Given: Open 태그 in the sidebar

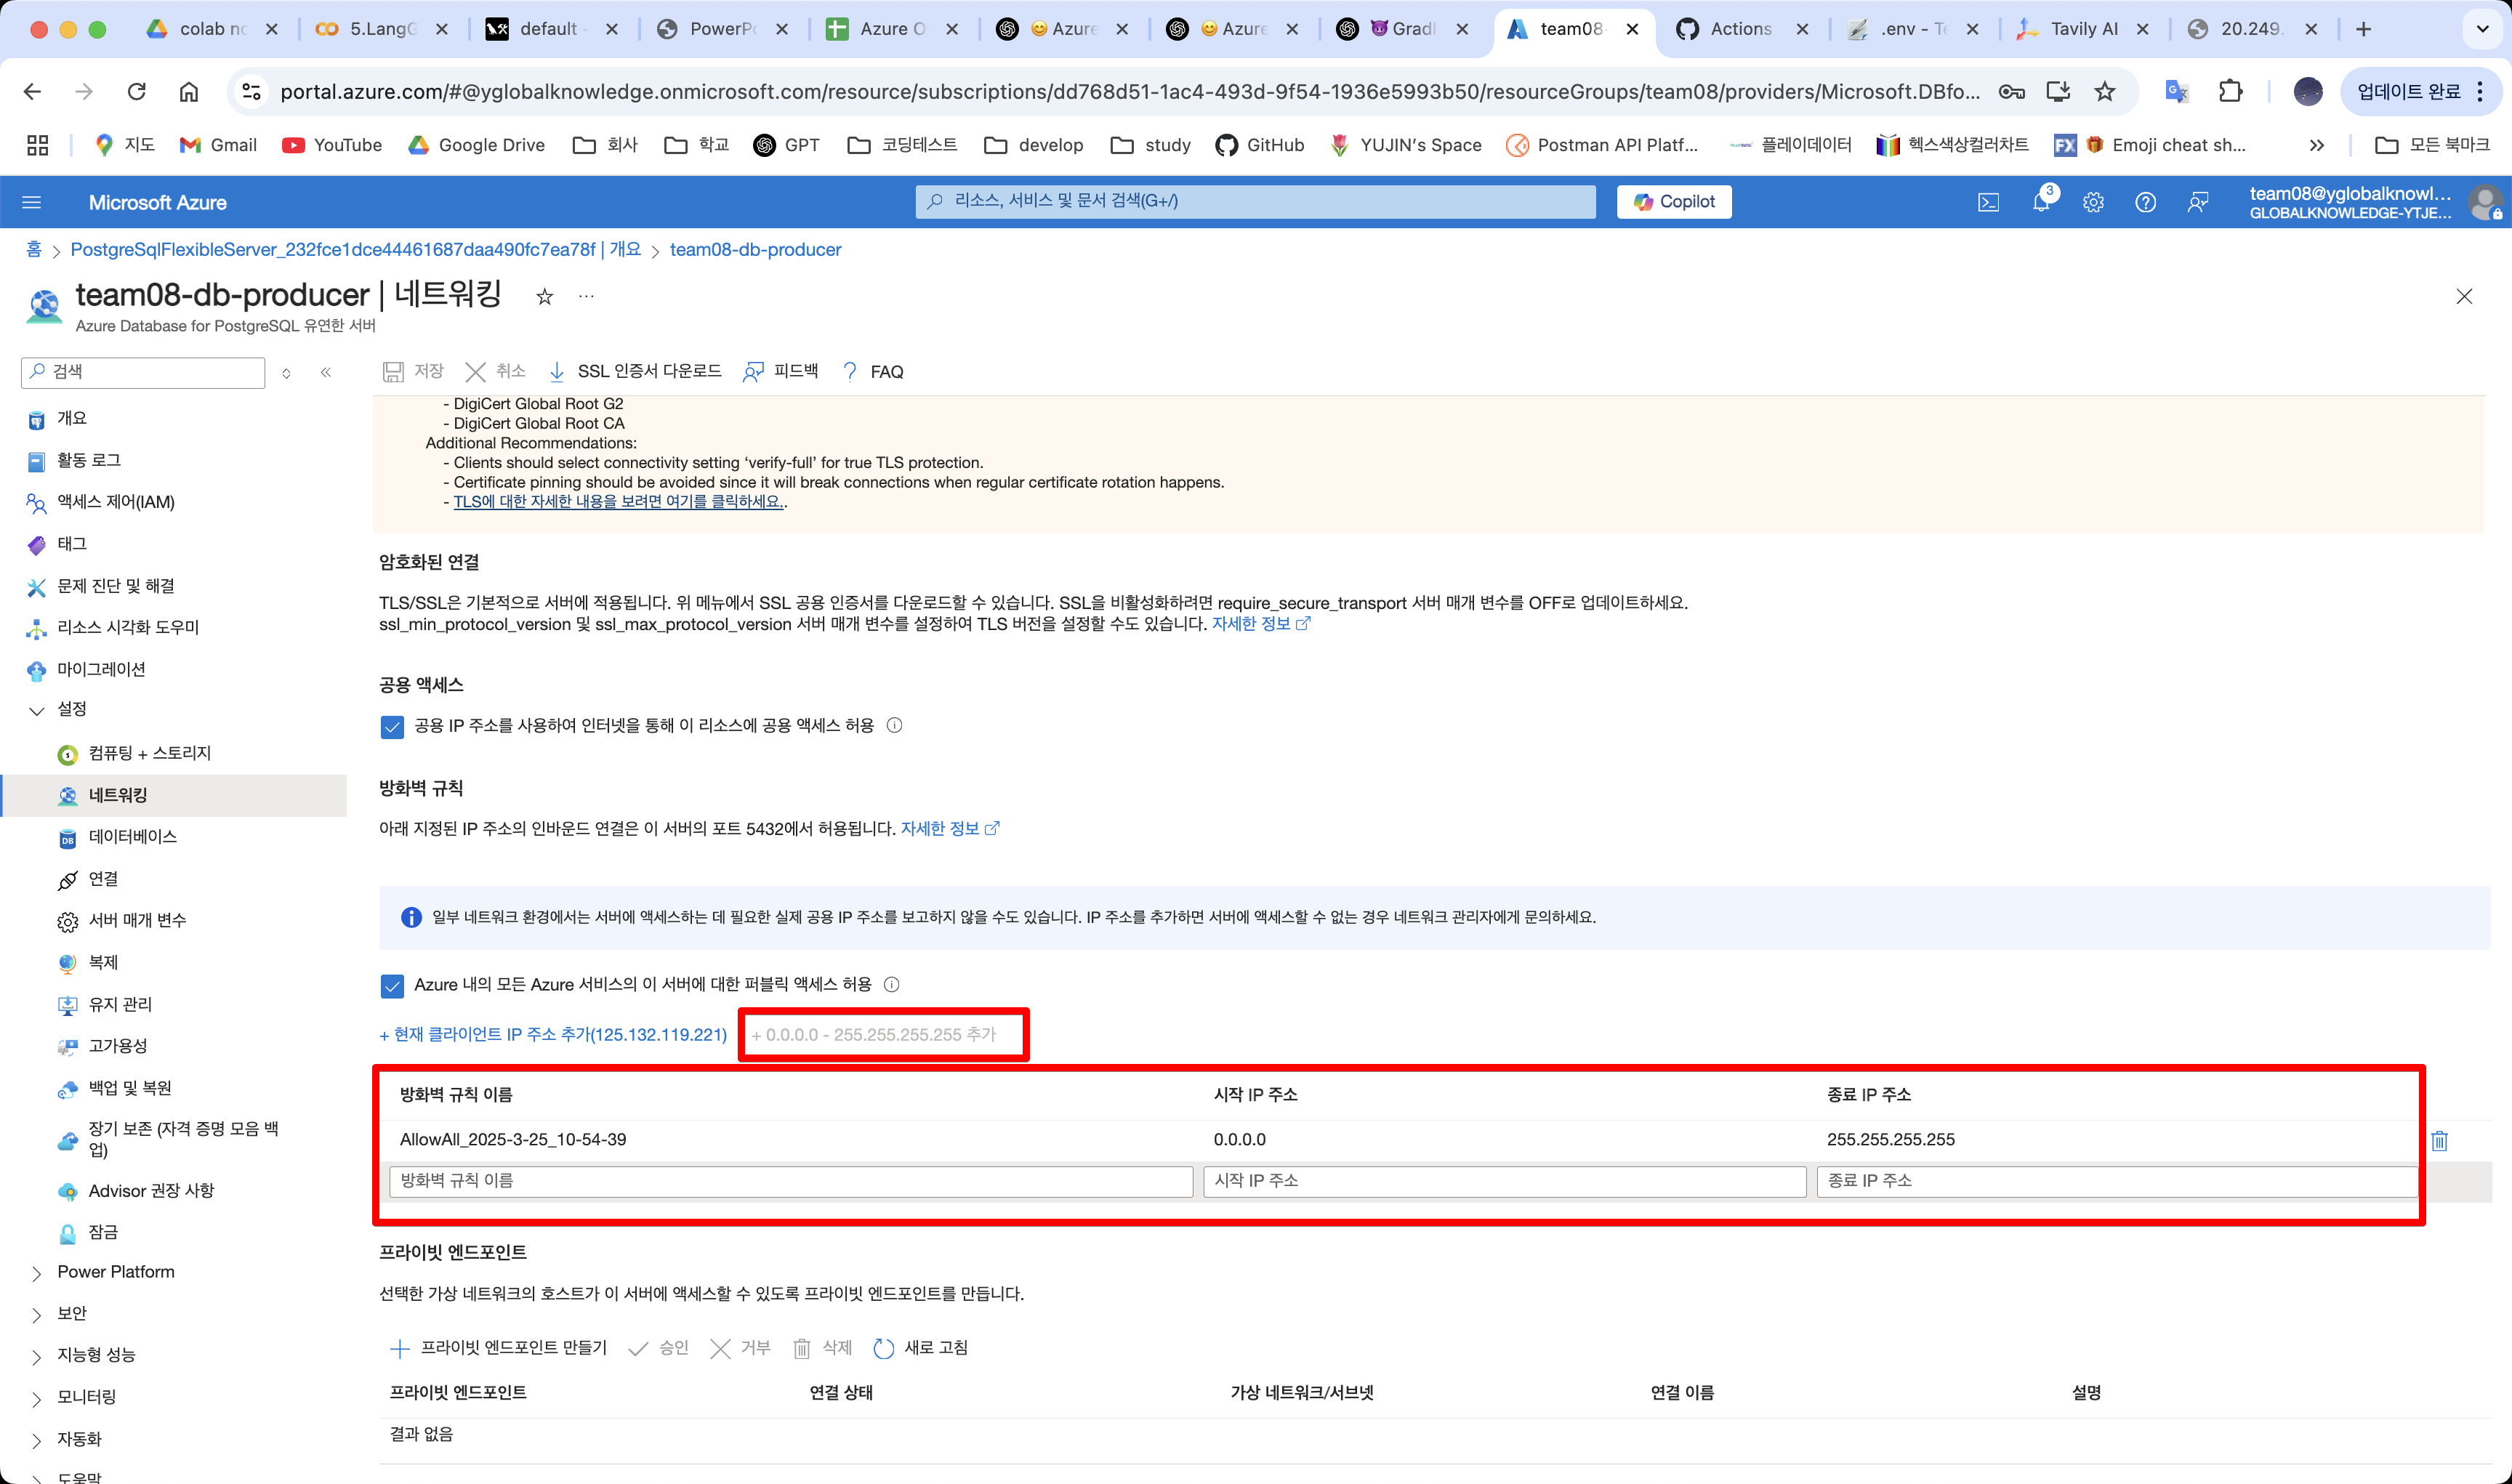Looking at the screenshot, I should coord(72,544).
